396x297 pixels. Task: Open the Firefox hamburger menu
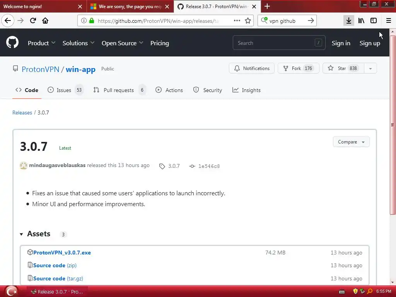pyautogui.click(x=389, y=21)
